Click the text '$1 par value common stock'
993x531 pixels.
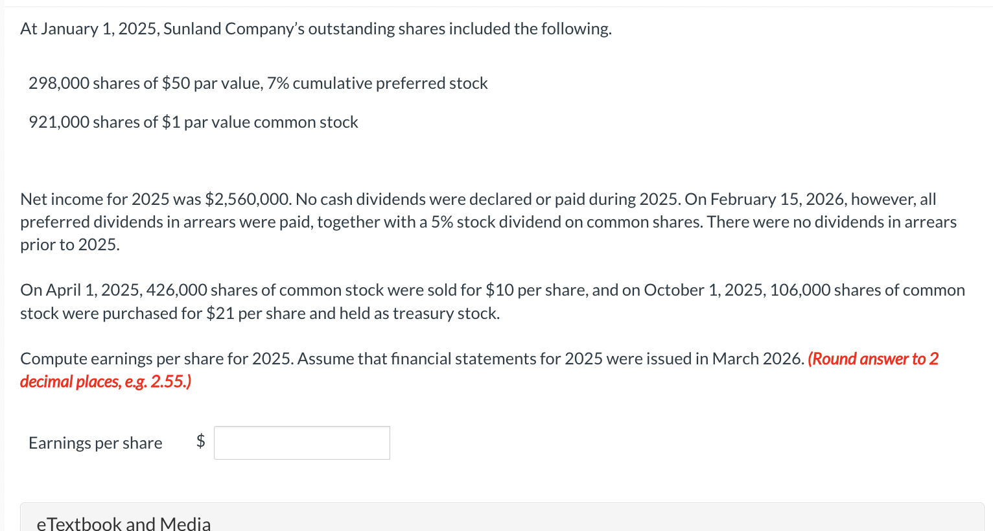[x=260, y=122]
